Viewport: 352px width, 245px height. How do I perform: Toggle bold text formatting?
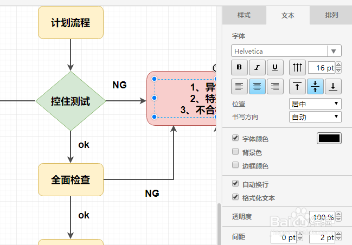(x=239, y=67)
